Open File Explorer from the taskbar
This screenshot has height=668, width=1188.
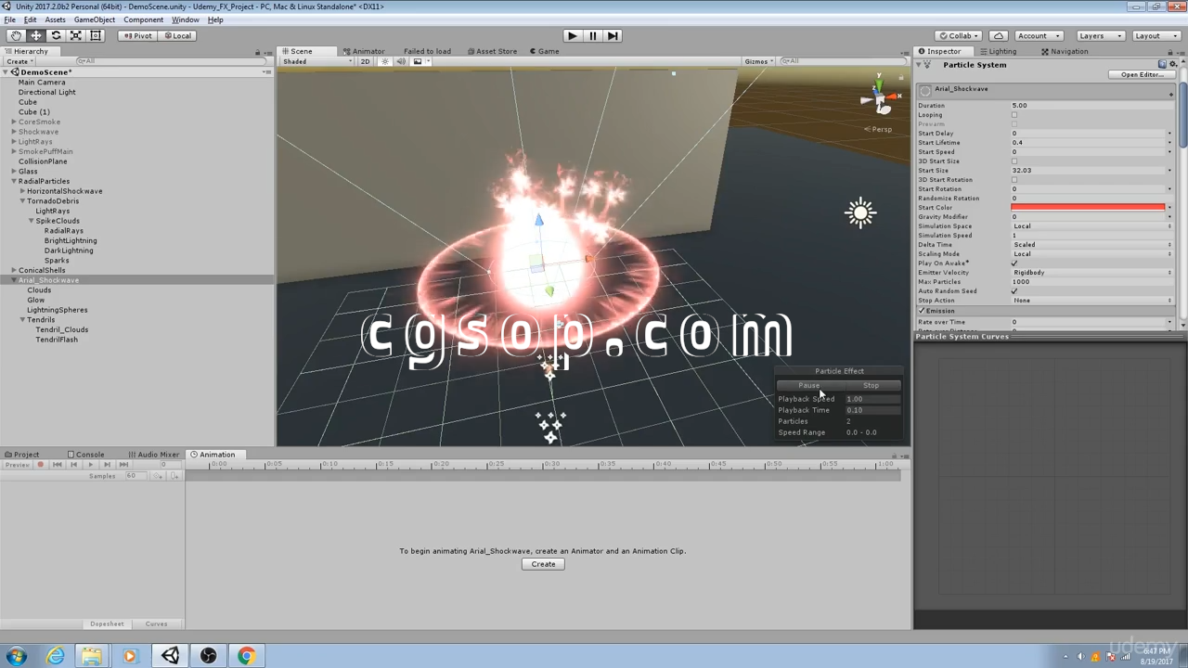[91, 656]
